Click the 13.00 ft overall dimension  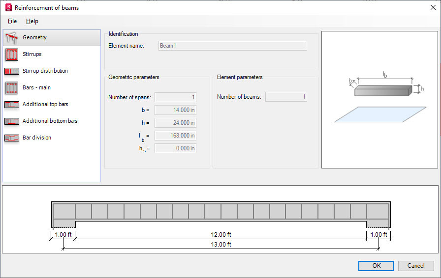point(221,245)
